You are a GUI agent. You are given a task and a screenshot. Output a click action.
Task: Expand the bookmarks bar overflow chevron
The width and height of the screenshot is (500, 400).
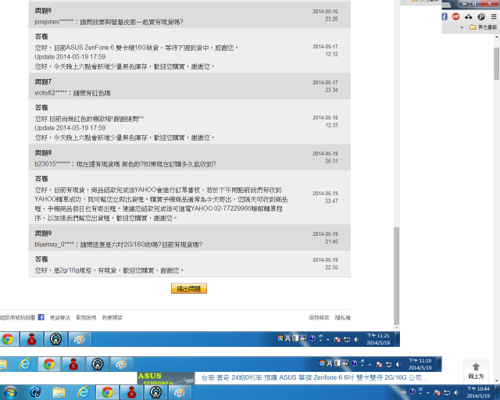point(462,27)
